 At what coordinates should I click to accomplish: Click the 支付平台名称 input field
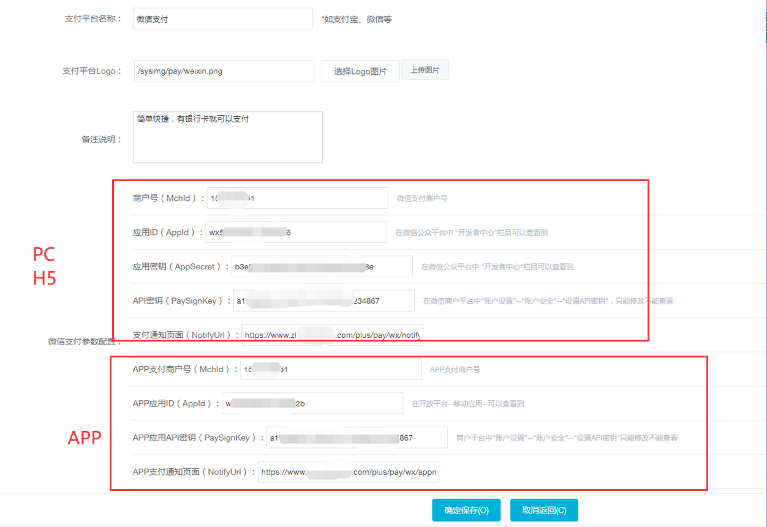point(222,19)
